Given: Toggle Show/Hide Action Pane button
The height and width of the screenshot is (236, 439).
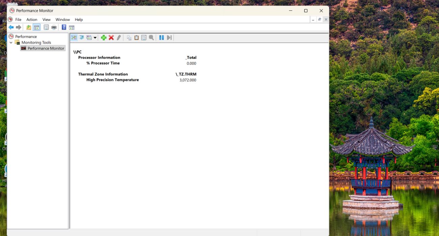Looking at the screenshot, I should coord(72,27).
